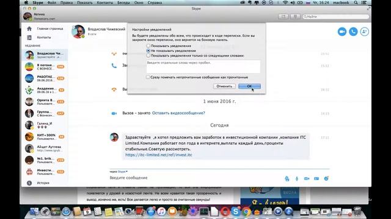Select the Показывать уведомления radio button
This screenshot has height=219, width=391.
(x=148, y=46)
